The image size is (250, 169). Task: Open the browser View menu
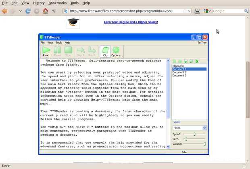25,3
